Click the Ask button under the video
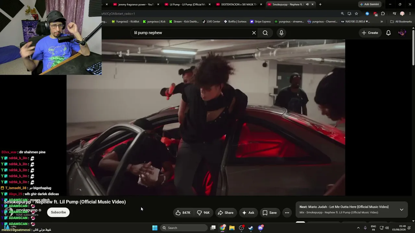This screenshot has height=233, width=415. (x=248, y=213)
